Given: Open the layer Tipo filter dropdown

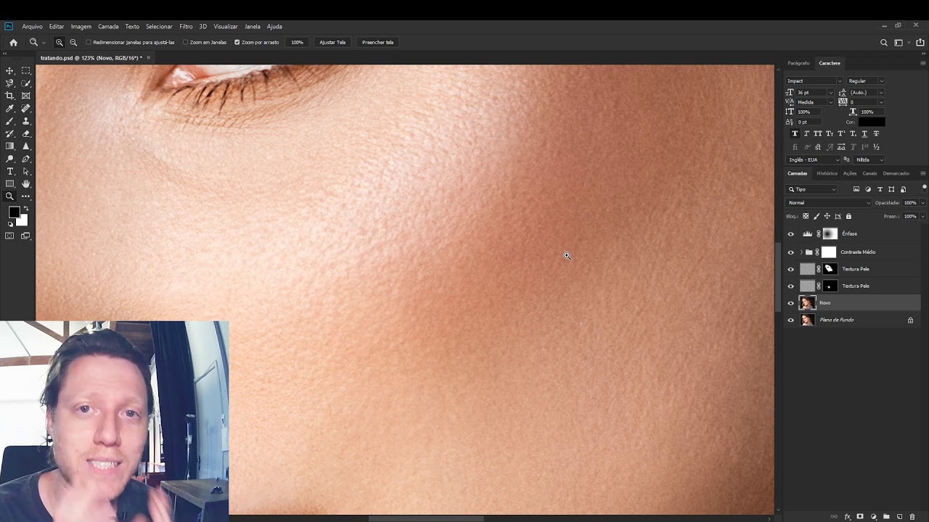Looking at the screenshot, I should [x=812, y=189].
